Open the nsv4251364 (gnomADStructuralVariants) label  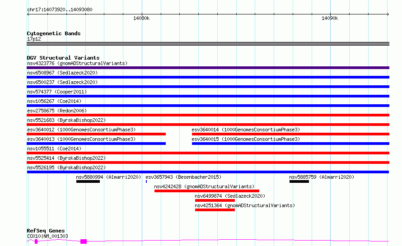tap(245, 205)
